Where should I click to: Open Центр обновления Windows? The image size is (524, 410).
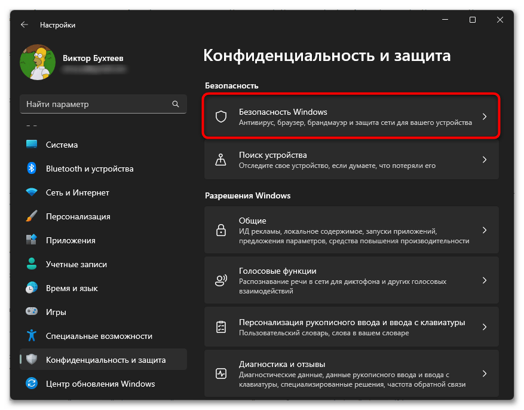[x=103, y=384]
